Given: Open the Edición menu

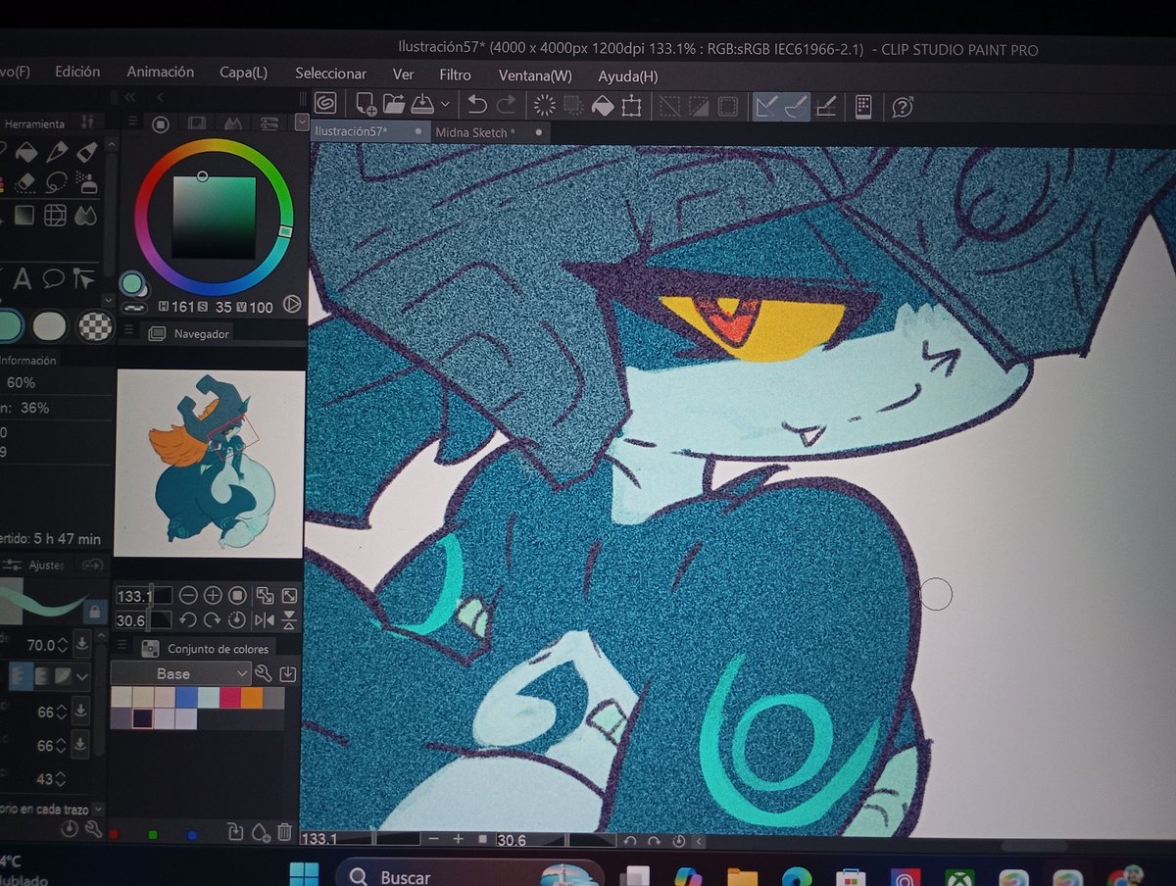Looking at the screenshot, I should pos(77,72).
